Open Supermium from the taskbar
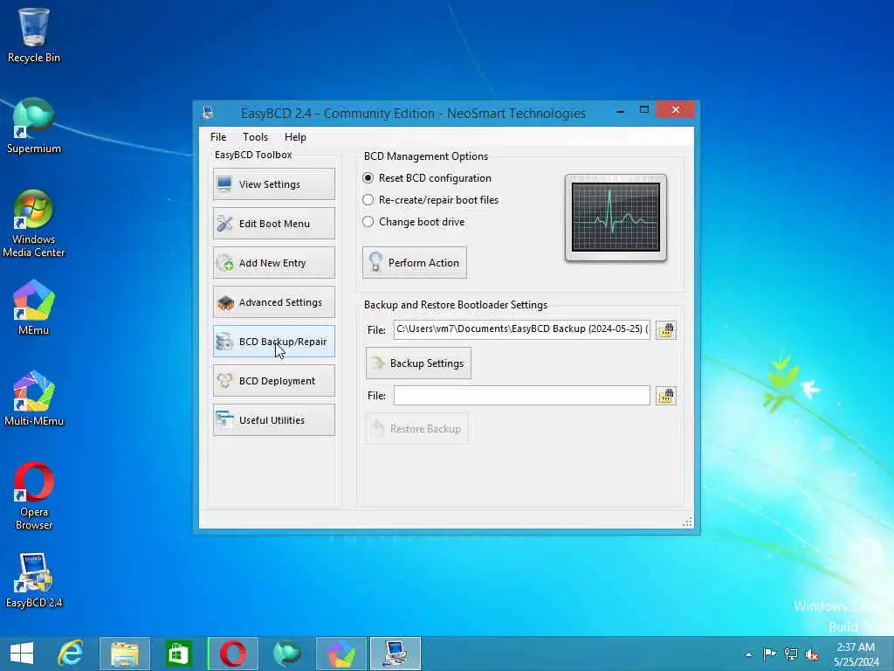The image size is (894, 671). 286,654
